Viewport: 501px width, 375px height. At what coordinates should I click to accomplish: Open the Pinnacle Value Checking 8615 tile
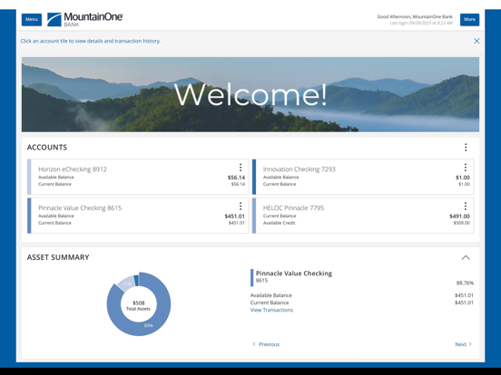[x=138, y=216]
